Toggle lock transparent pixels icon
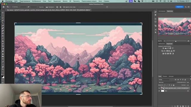This screenshot has width=191, height=107. point(165,85)
